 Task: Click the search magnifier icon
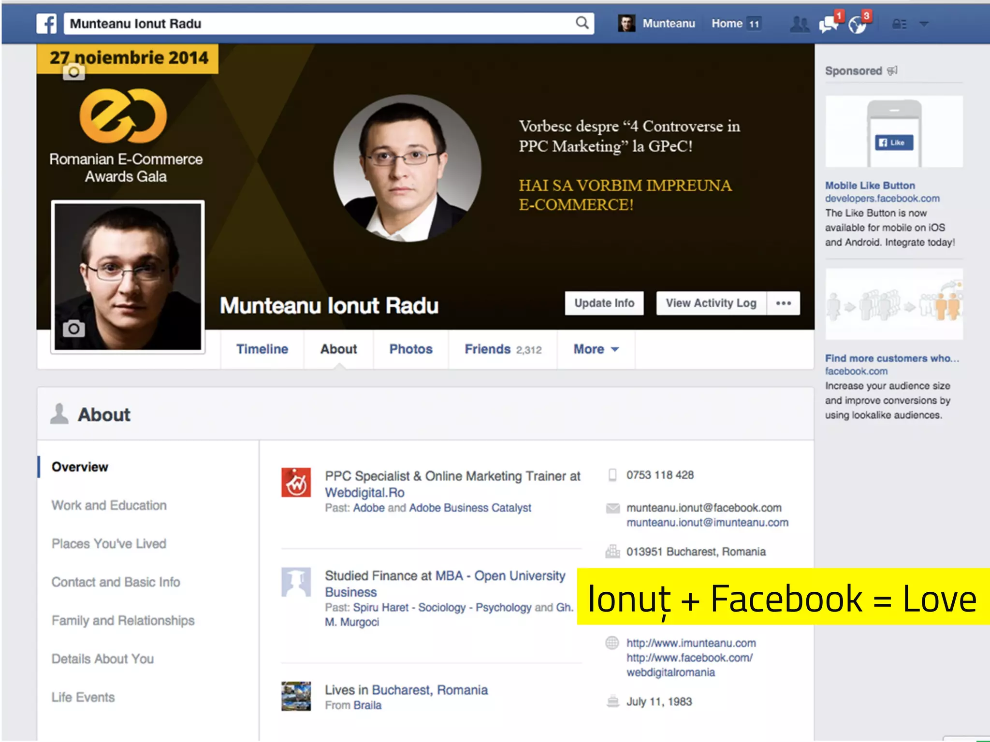[x=582, y=23]
